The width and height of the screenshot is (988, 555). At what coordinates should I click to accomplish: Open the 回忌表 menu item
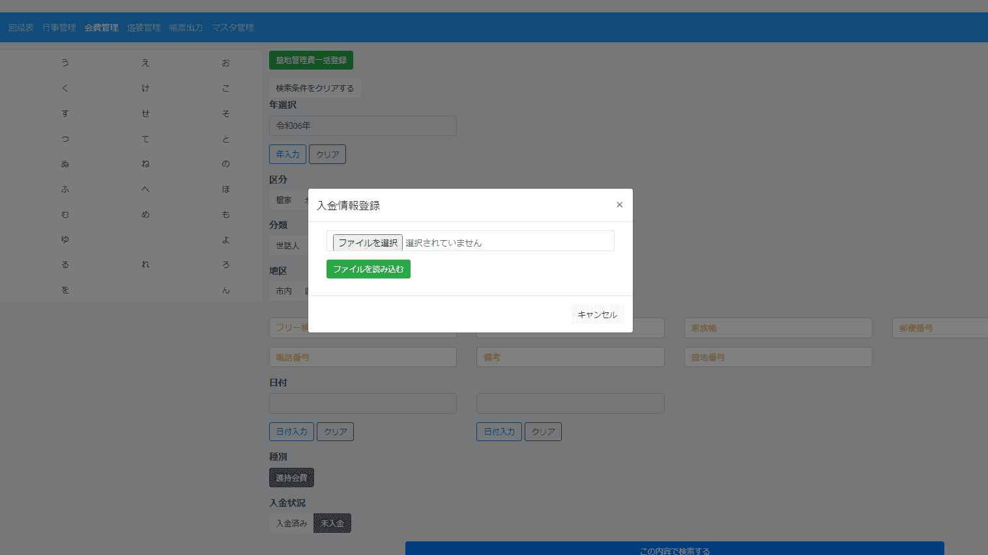pyautogui.click(x=21, y=27)
